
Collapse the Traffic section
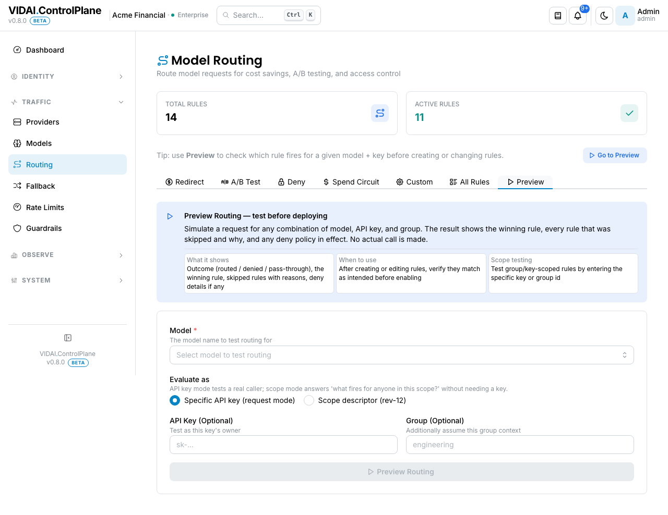tap(67, 102)
